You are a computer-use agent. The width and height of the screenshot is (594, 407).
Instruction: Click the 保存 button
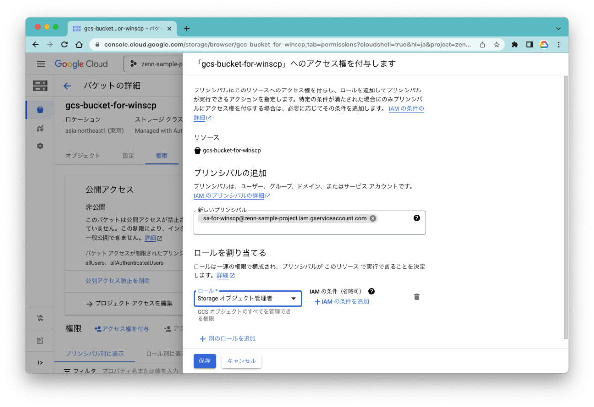click(205, 361)
